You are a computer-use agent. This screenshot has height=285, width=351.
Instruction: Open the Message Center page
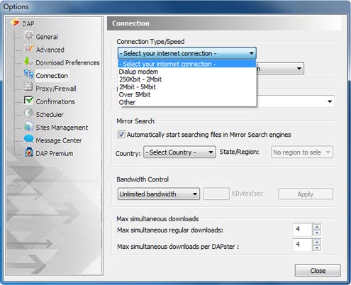[x=59, y=140]
